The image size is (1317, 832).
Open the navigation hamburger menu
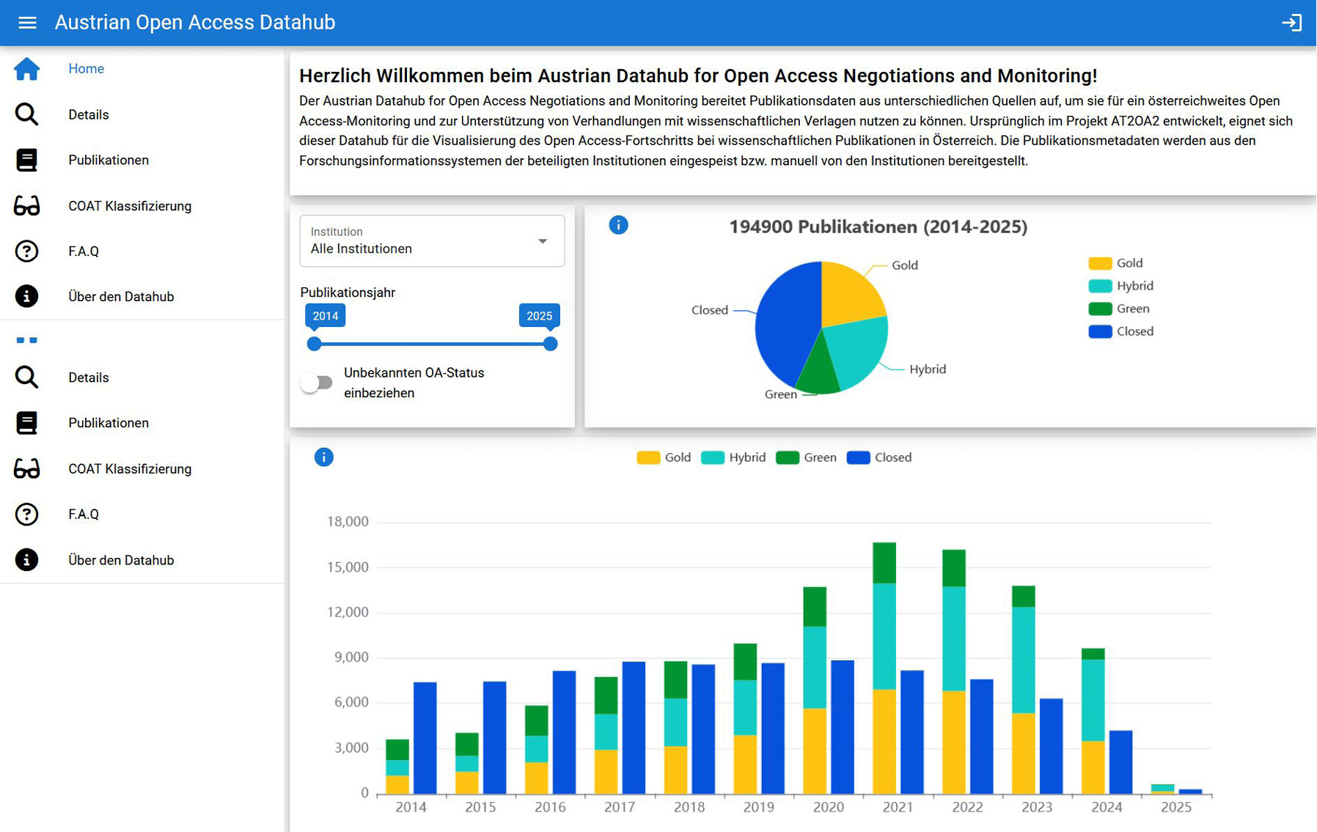[26, 23]
